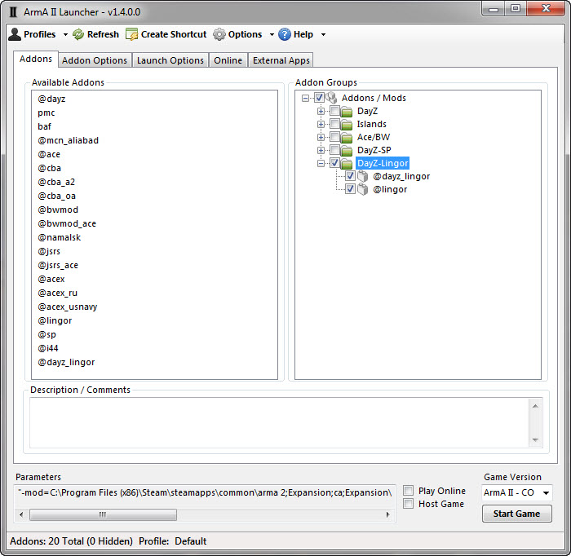Select @bwmod_ace in Available Addons
571x556 pixels.
coord(67,223)
